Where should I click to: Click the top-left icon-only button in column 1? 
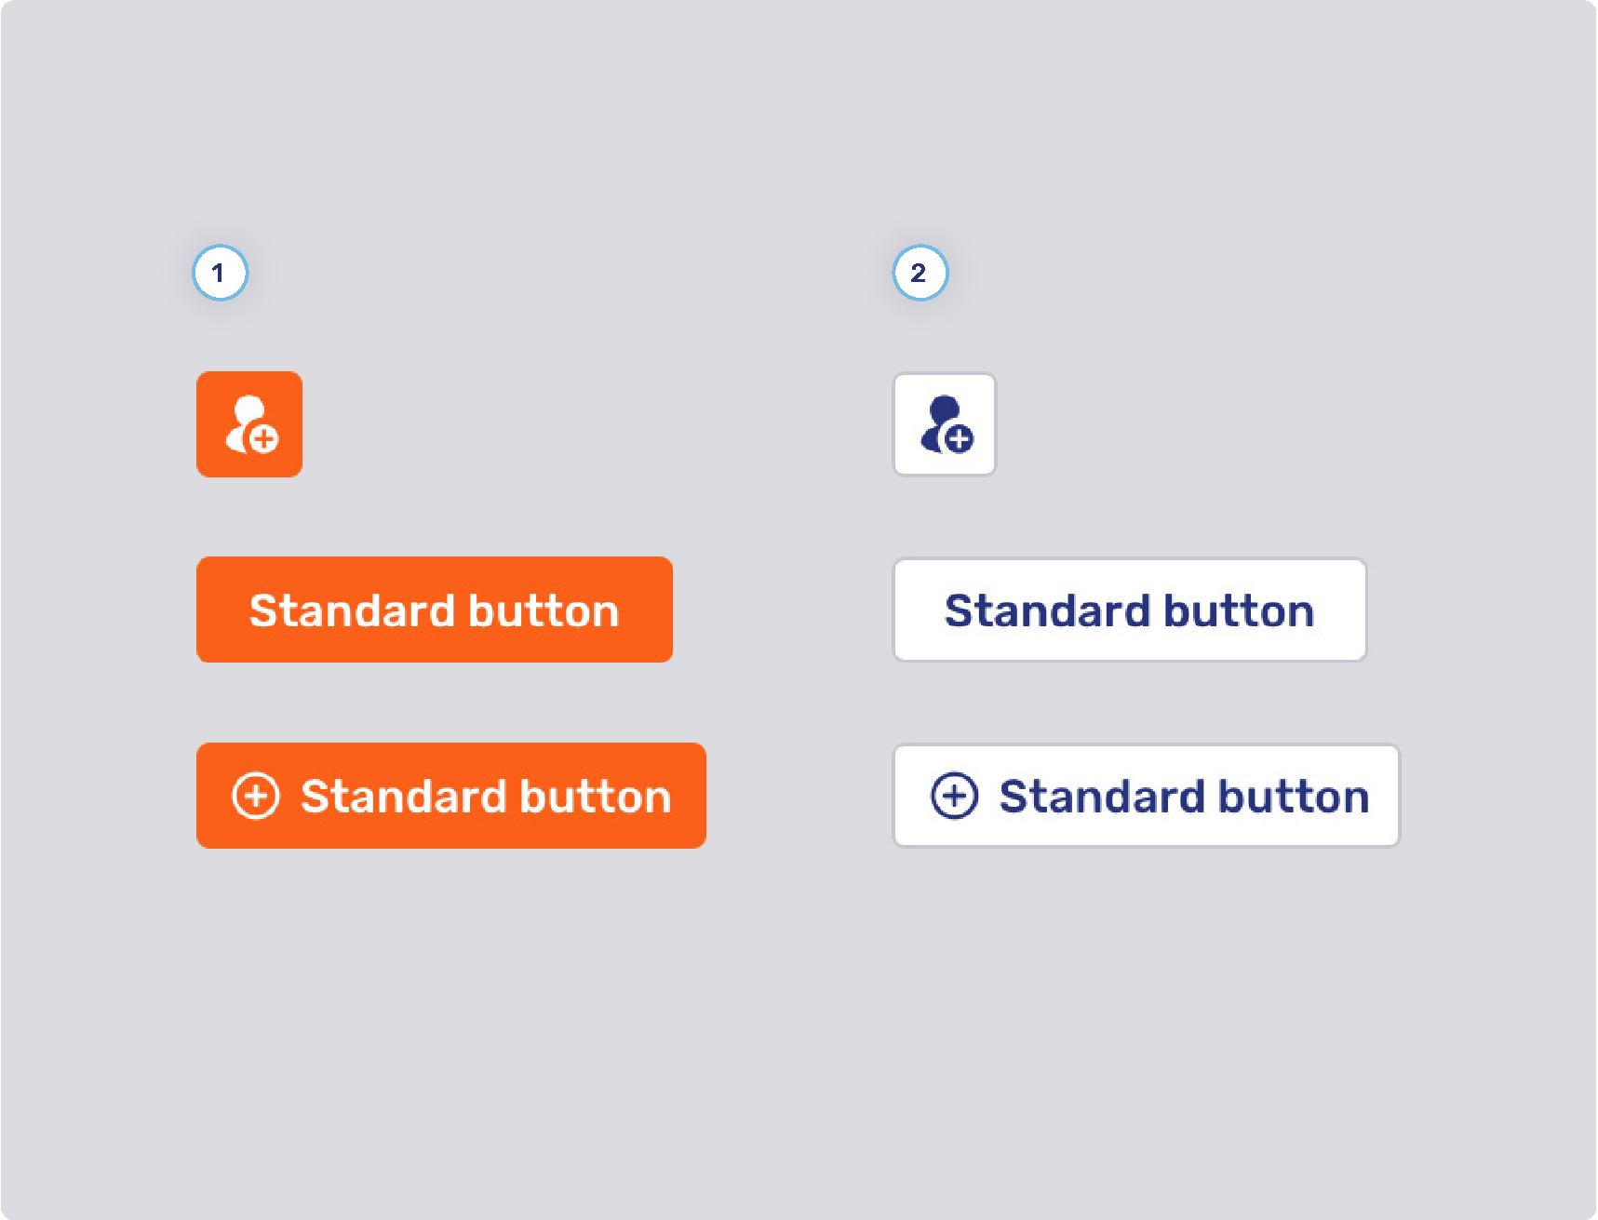point(248,424)
